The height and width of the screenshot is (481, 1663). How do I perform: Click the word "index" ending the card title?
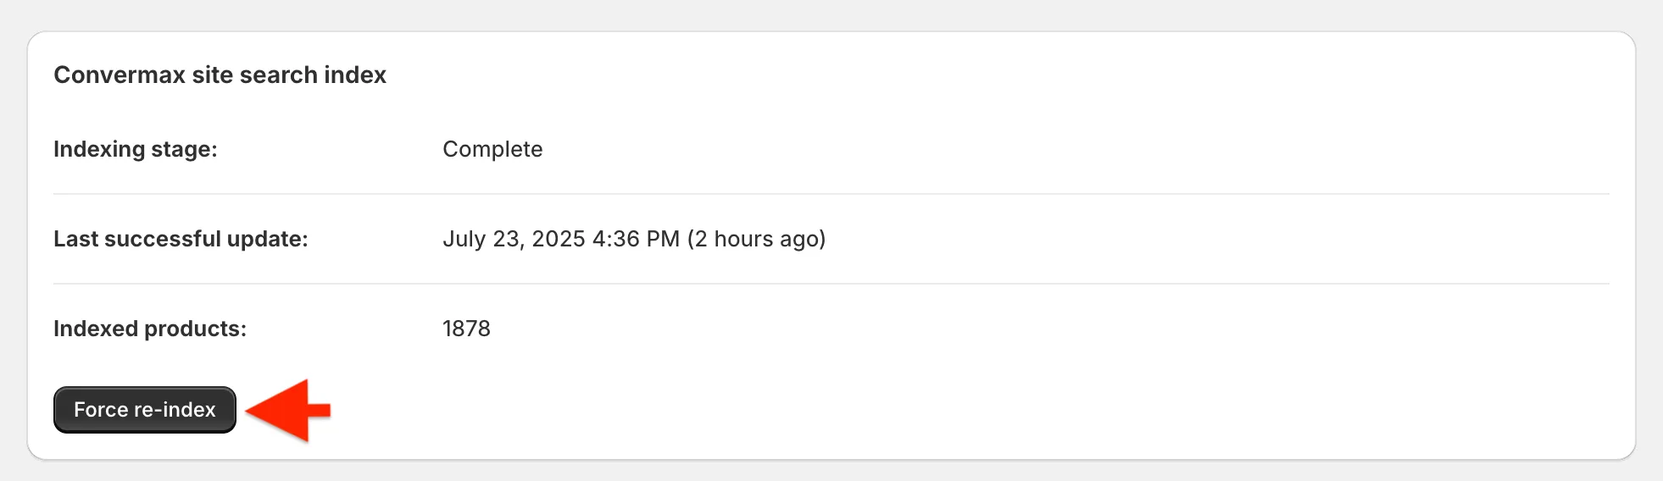[355, 75]
